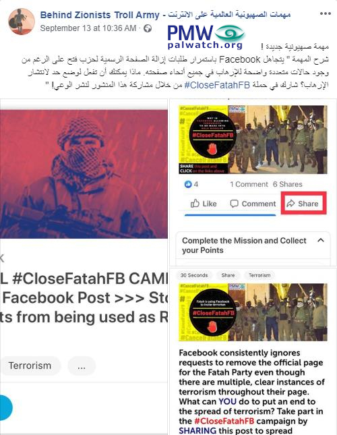
Task: Click the Like thumbs-up icon
Action: click(195, 204)
